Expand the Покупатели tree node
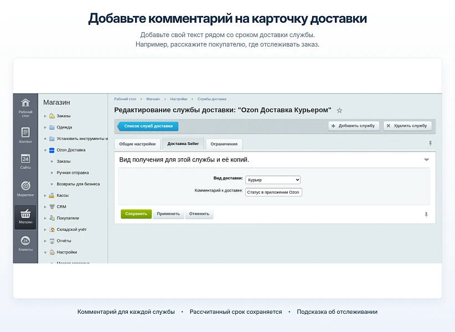 (45, 218)
